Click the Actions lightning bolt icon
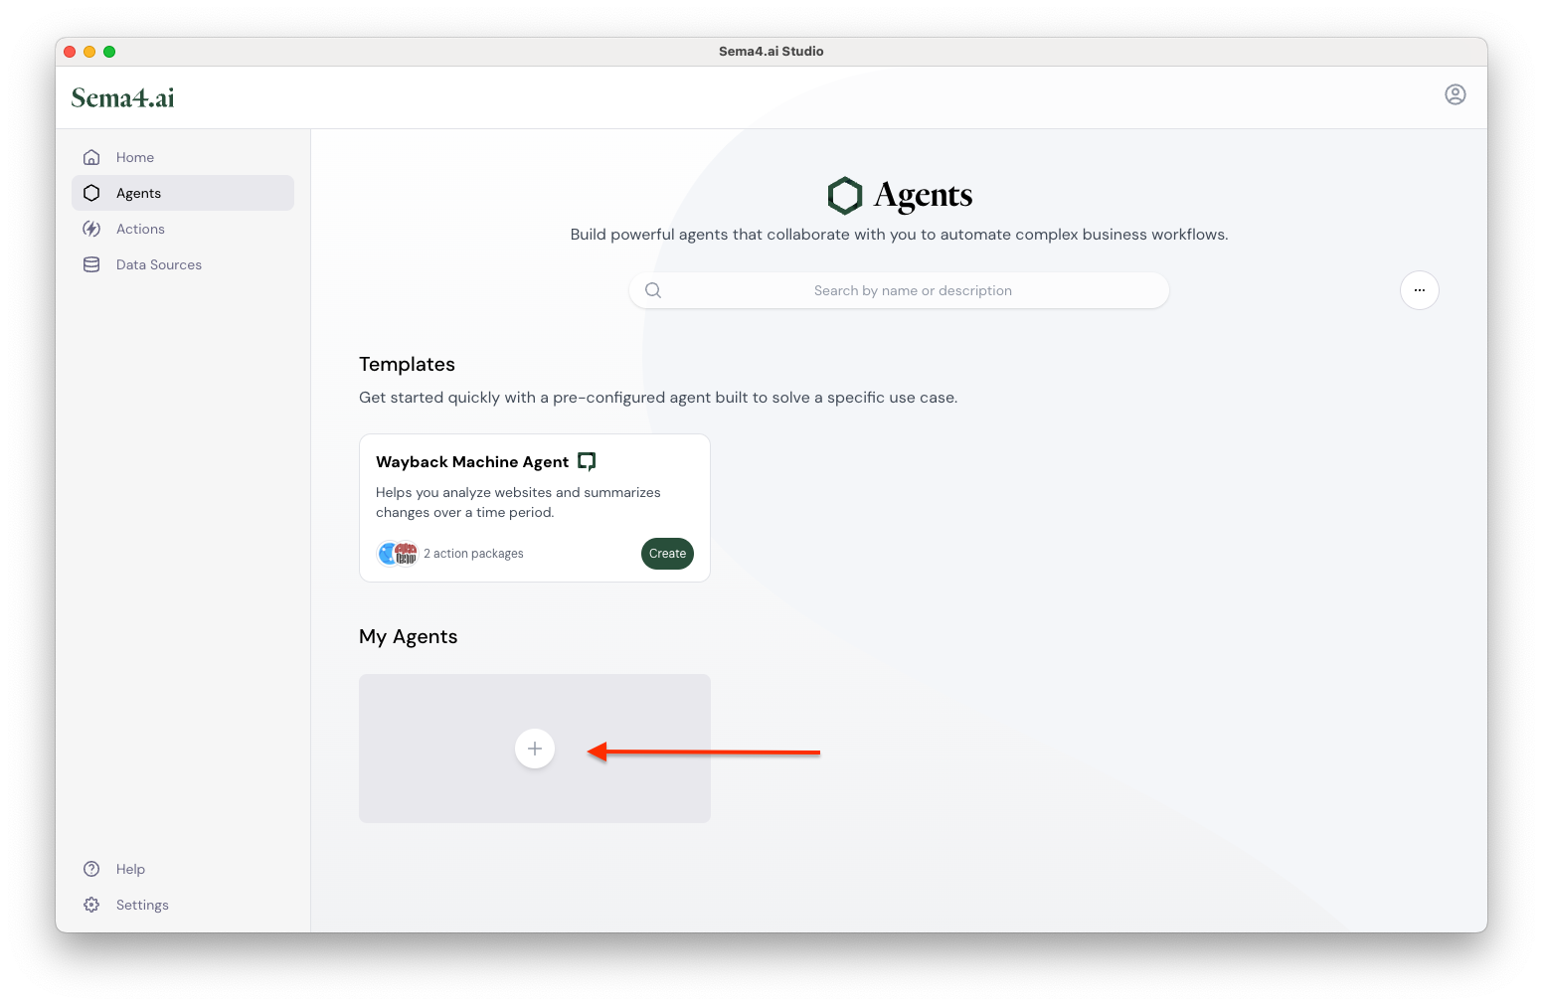 [x=91, y=229]
